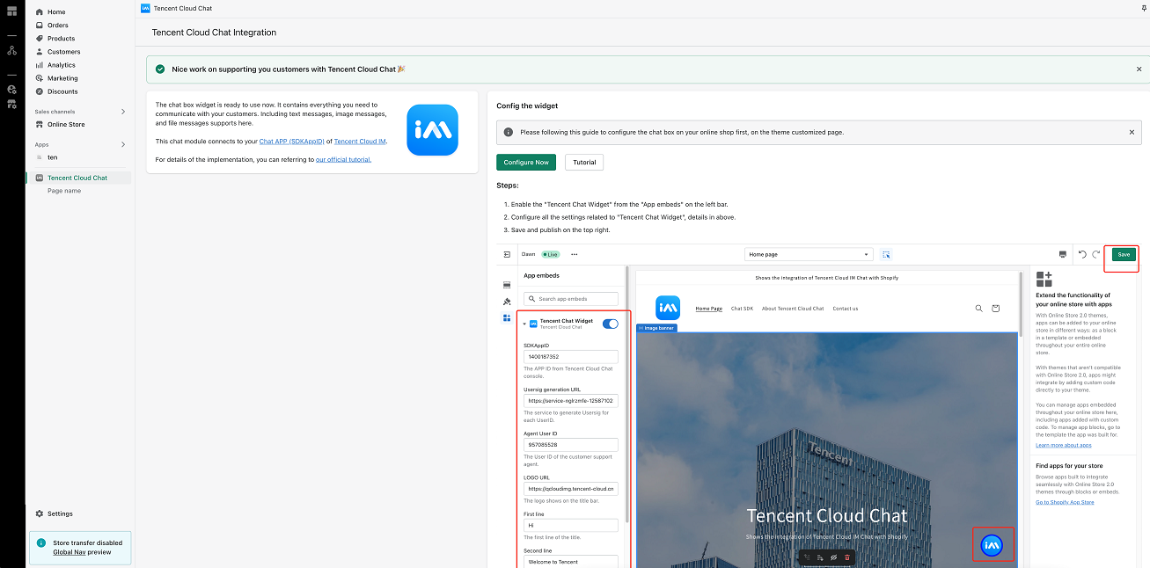Click Contact us in the store navigation
The image size is (1150, 568).
[846, 309]
